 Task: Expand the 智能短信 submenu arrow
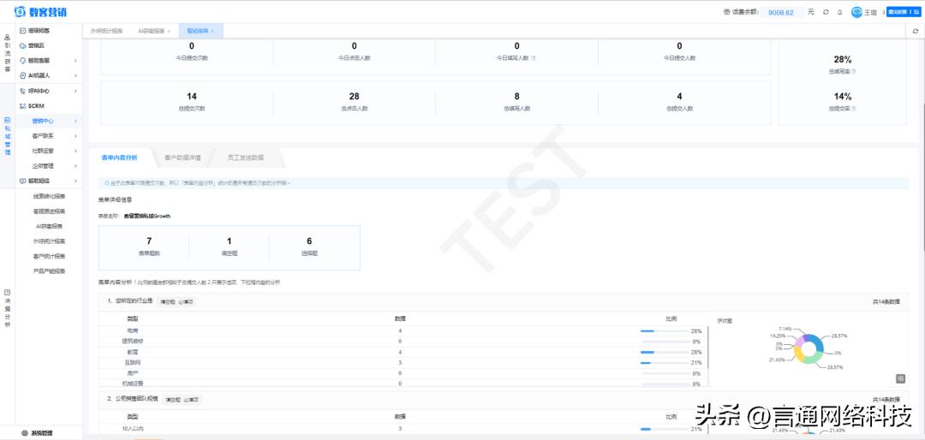(75, 181)
